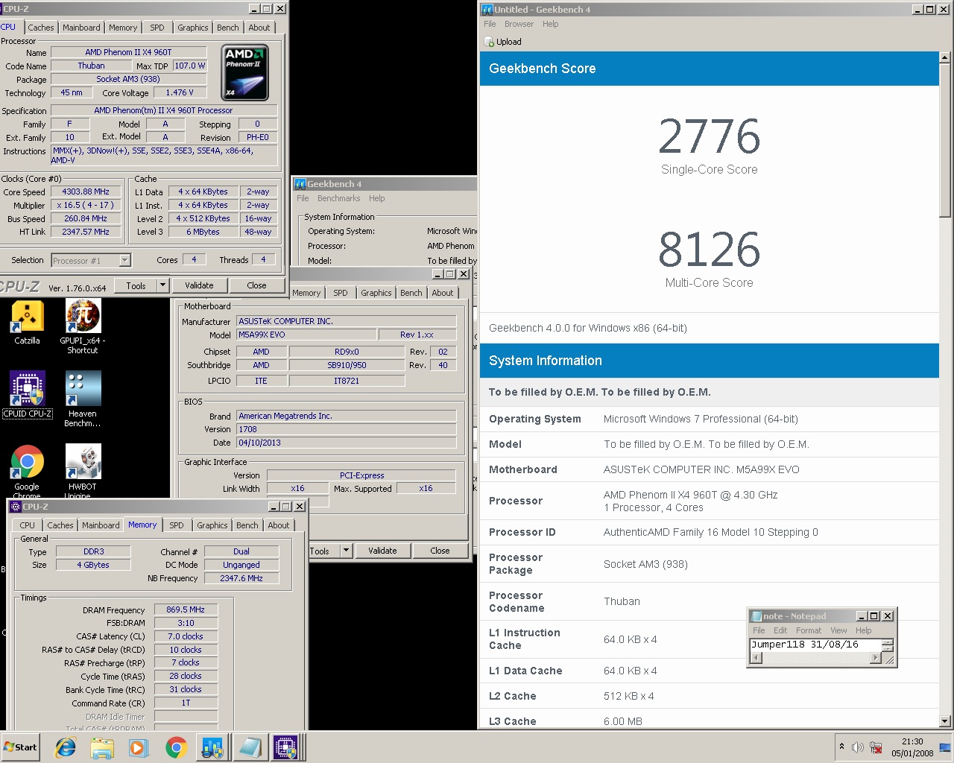The image size is (954, 763).
Task: Click the disconnected network tray icon
Action: coord(876,747)
